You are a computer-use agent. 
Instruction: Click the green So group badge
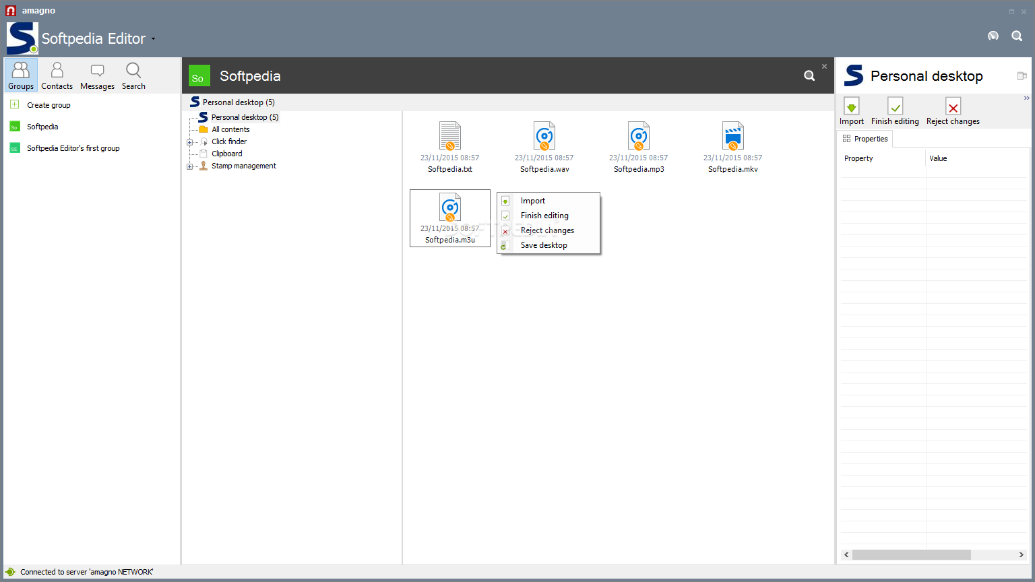click(x=199, y=75)
